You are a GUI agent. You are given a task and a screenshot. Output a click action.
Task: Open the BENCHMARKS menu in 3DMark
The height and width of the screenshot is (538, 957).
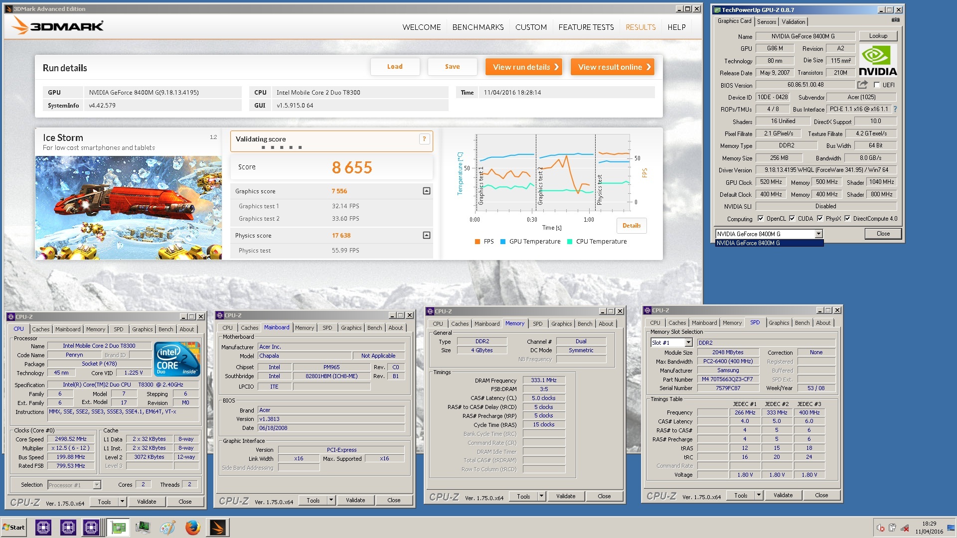pyautogui.click(x=478, y=27)
